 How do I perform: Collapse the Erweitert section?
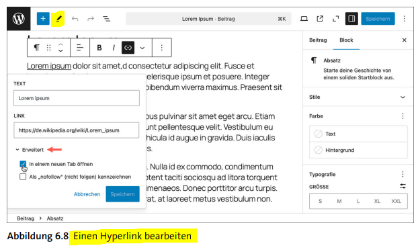point(30,150)
